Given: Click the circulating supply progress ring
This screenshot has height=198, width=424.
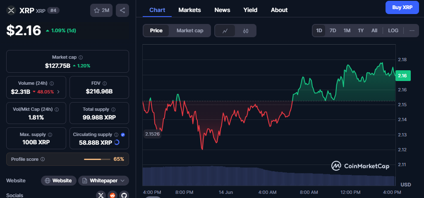Looking at the screenshot, I should 117,142.
